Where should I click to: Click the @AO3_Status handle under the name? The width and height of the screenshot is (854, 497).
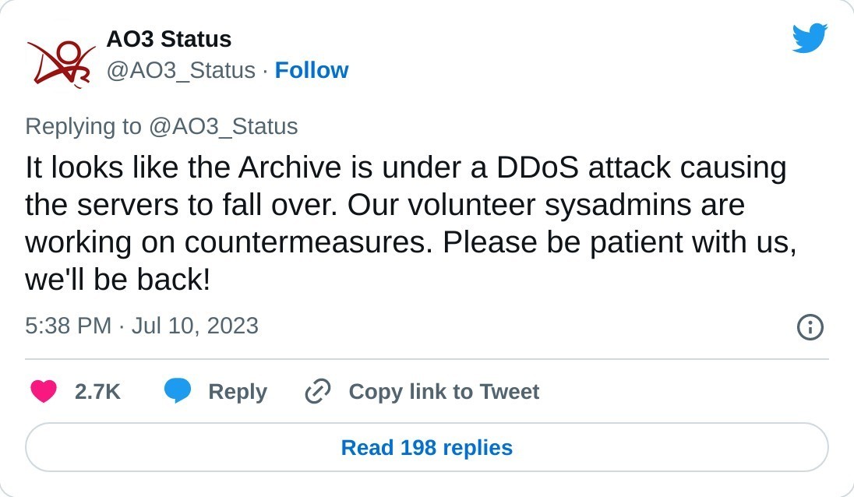[181, 71]
